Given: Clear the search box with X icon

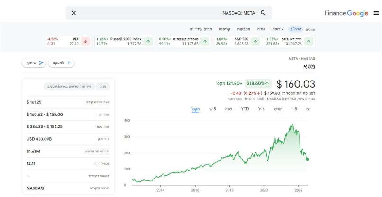Looking at the screenshot, I should click(73, 13).
